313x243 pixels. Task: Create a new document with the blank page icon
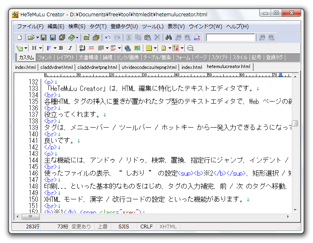point(20,38)
